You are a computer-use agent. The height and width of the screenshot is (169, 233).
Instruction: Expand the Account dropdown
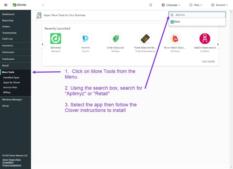(220, 5)
